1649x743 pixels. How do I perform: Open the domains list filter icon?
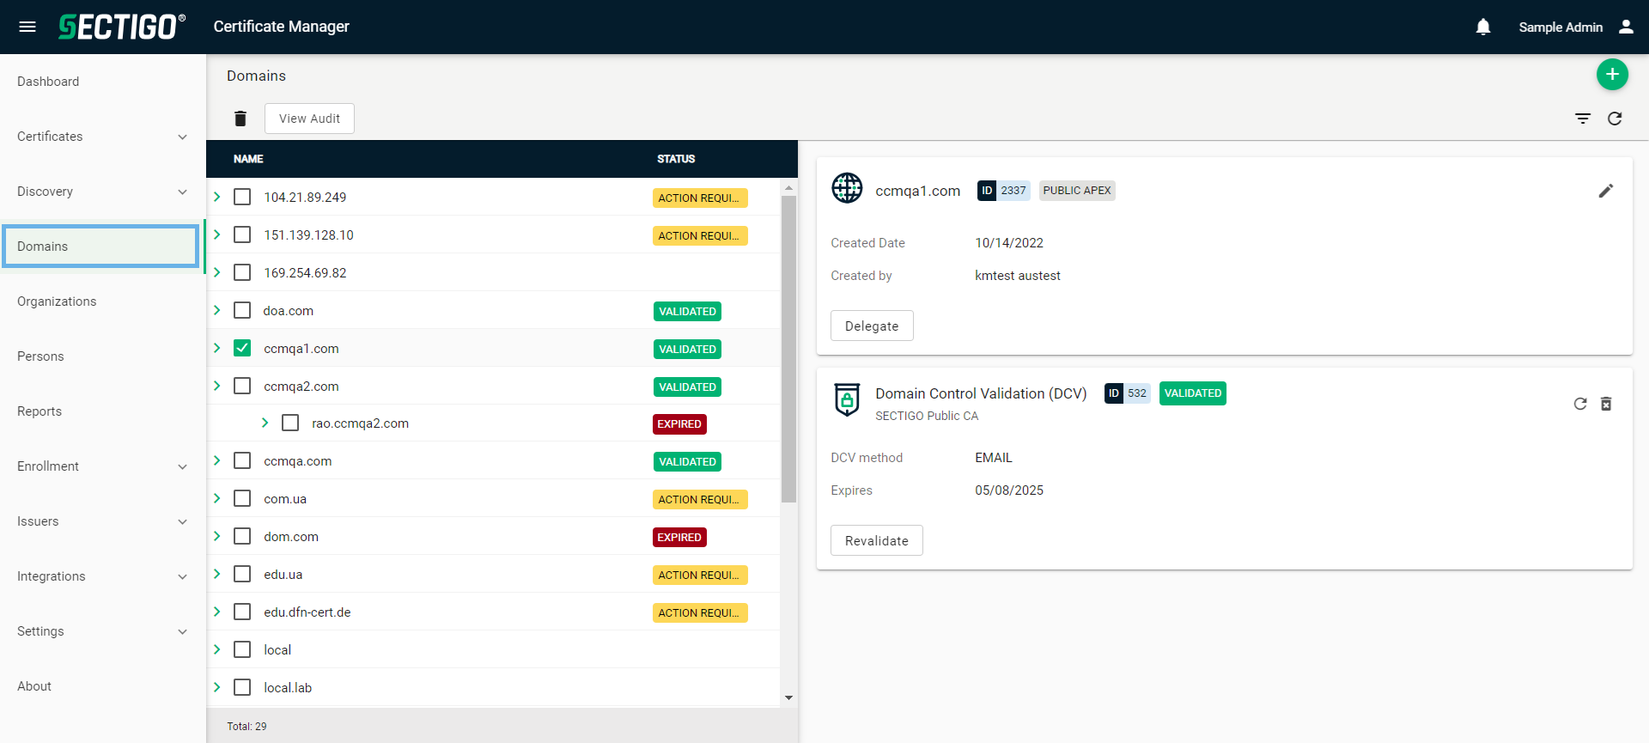1583,119
